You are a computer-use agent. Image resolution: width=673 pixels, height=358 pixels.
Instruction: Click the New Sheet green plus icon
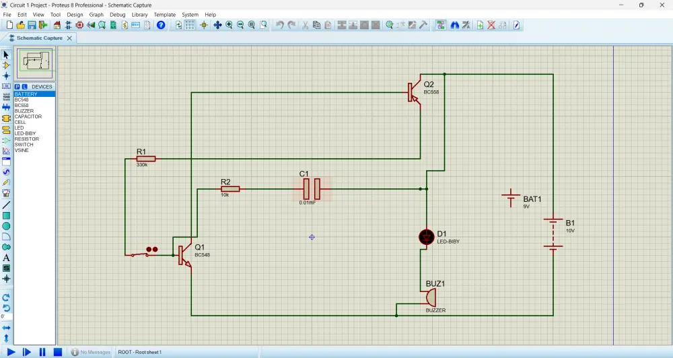[x=480, y=26]
